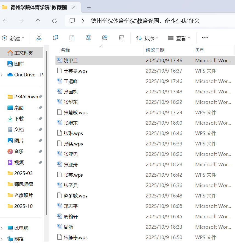
Task: Select the 张慧敏.wps file
Action: [75, 113]
